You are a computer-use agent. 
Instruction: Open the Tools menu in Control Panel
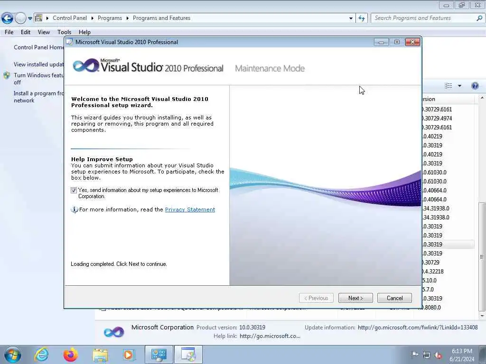click(x=64, y=32)
